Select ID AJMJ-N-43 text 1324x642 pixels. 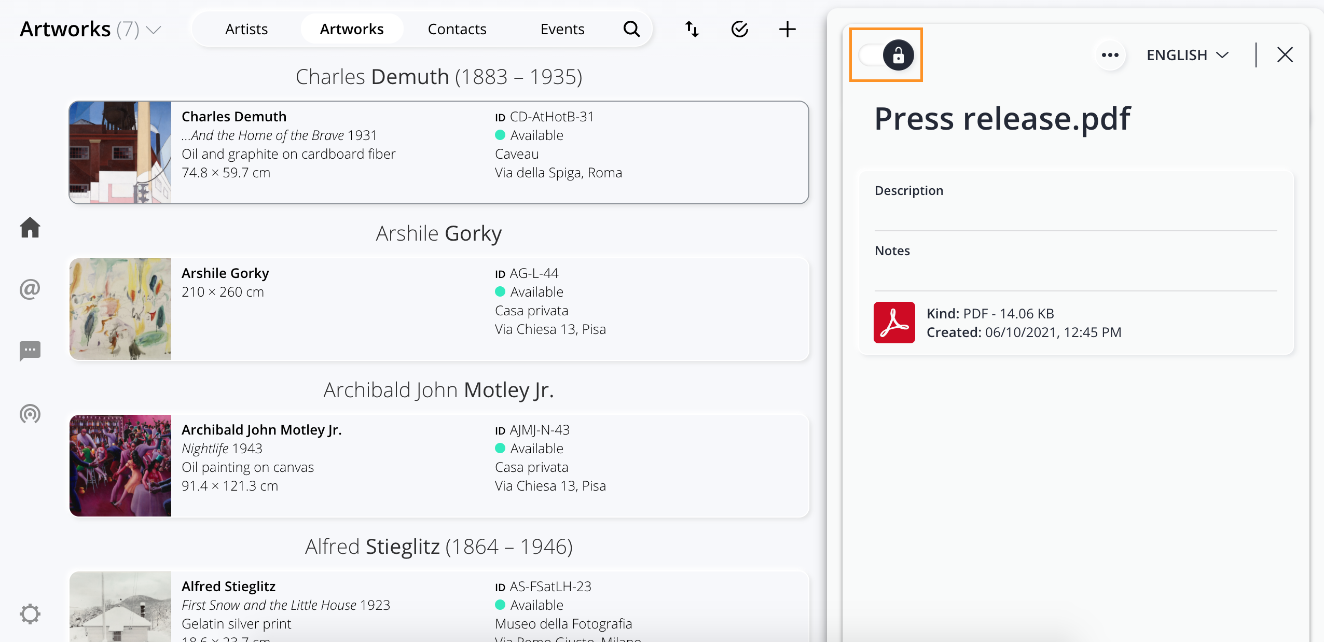[x=532, y=430]
